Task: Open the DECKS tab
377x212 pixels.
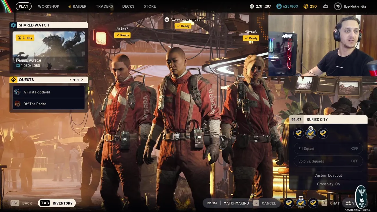Action: click(128, 6)
